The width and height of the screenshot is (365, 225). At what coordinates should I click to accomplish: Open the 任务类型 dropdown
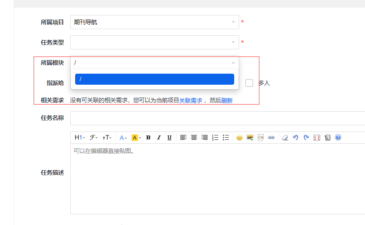tap(155, 42)
